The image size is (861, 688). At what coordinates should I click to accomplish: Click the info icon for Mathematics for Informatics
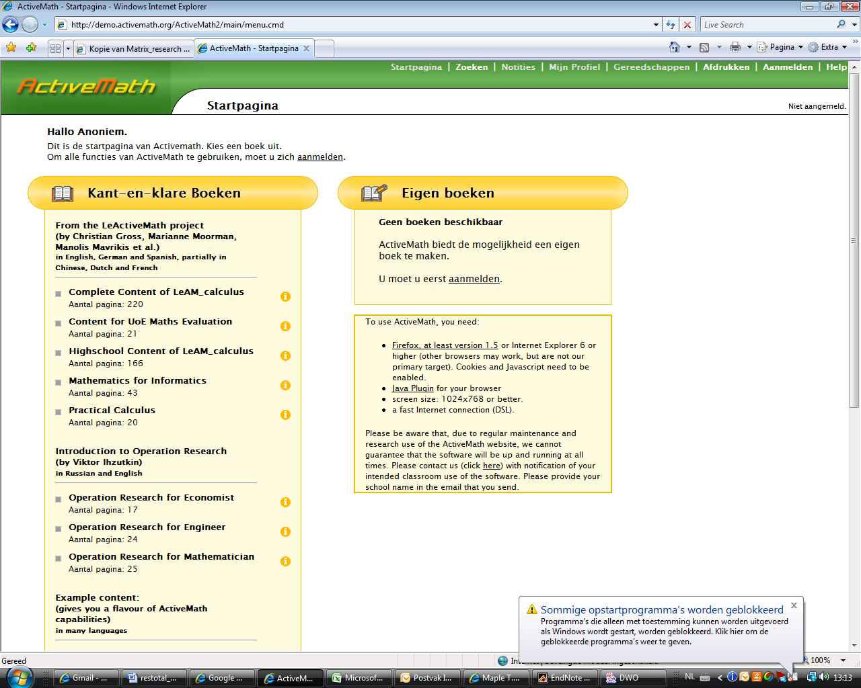[x=285, y=385]
